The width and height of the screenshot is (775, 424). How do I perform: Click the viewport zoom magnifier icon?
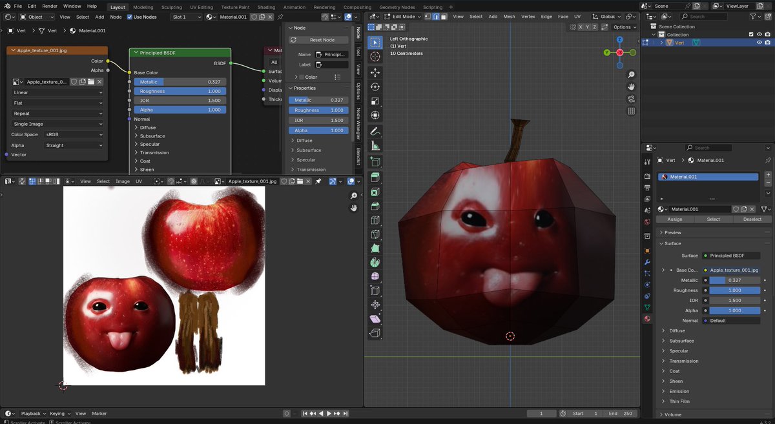631,75
